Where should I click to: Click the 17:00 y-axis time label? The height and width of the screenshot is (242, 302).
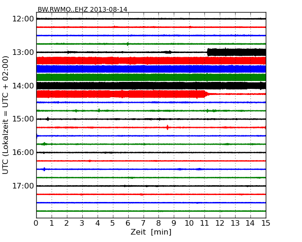coord(23,186)
